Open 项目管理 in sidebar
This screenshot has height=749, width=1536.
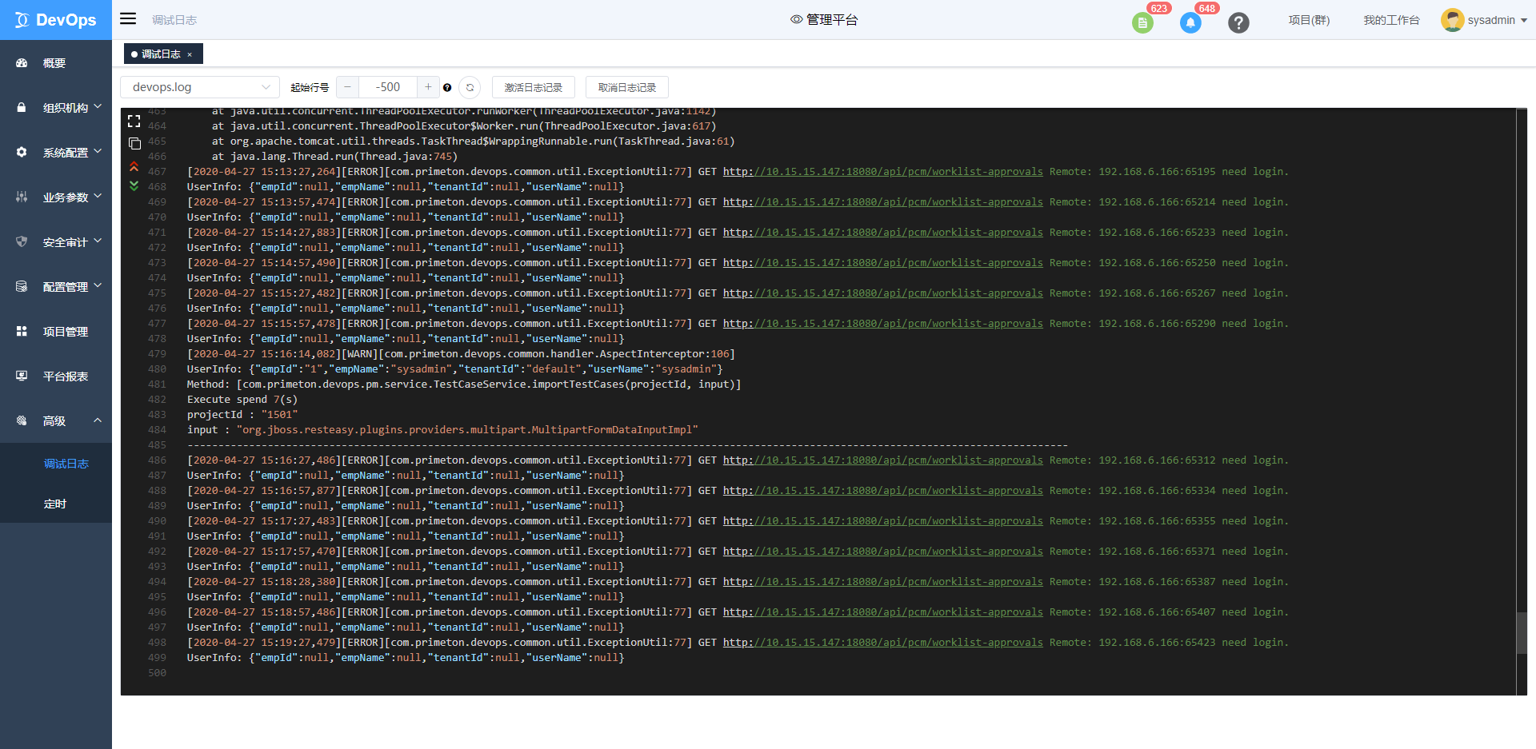pyautogui.click(x=56, y=332)
